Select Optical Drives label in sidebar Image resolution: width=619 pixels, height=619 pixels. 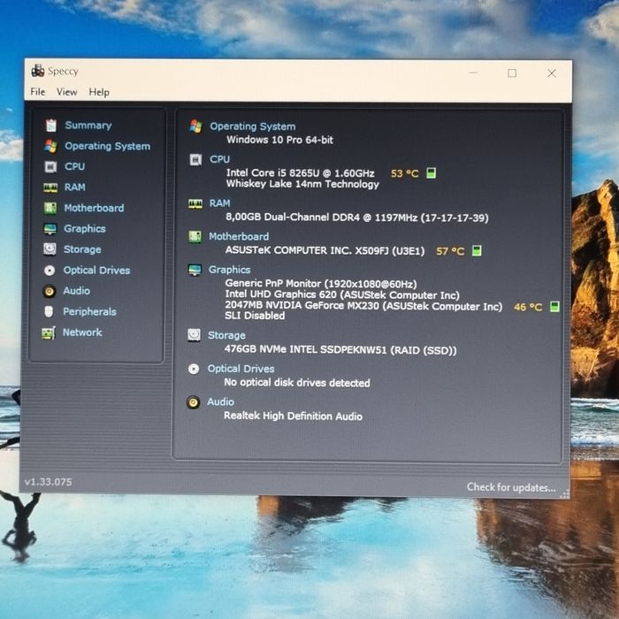tap(96, 270)
